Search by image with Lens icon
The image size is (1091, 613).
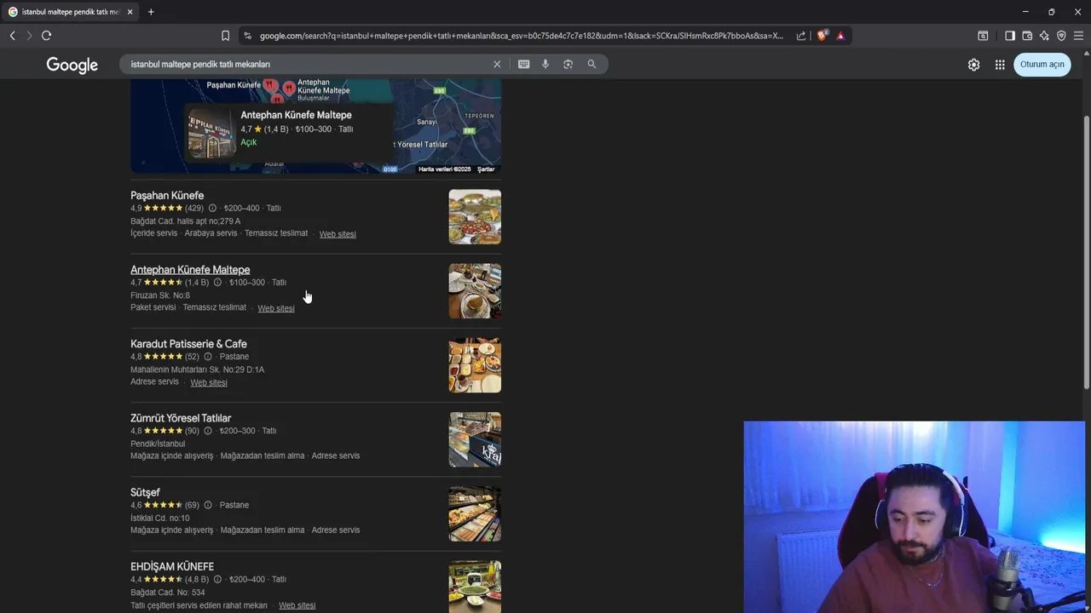[x=568, y=64]
